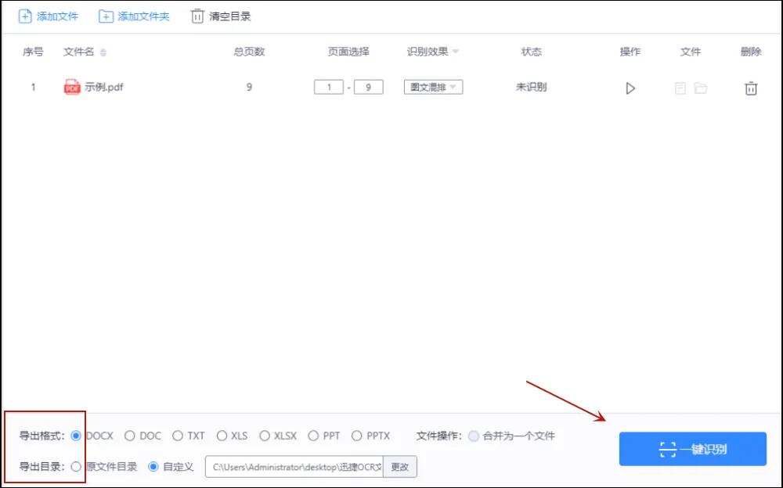Click the 状态 column header
The image size is (783, 488).
532,52
